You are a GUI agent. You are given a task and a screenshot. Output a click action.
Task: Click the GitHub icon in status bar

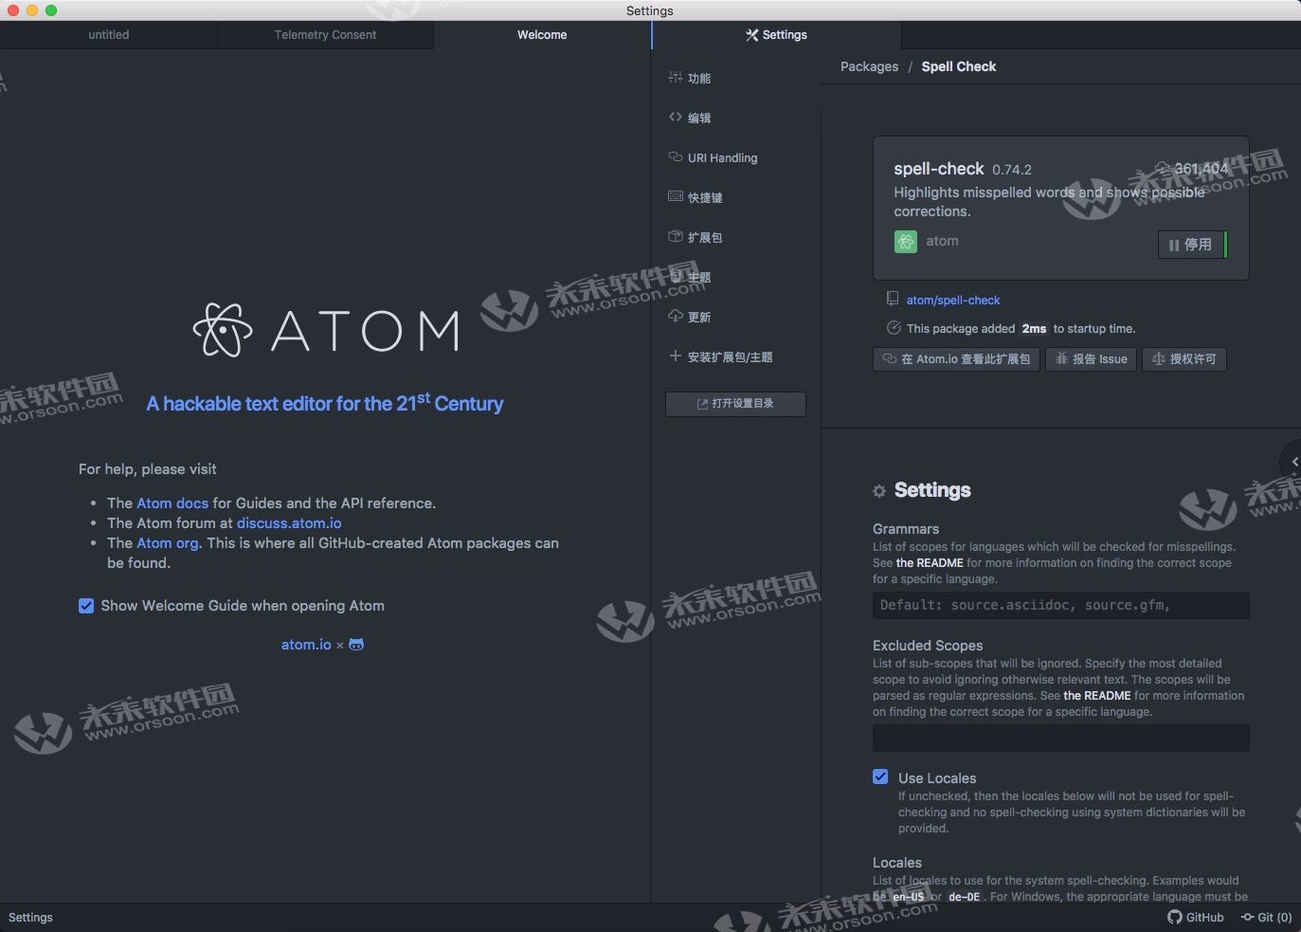pos(1173,917)
